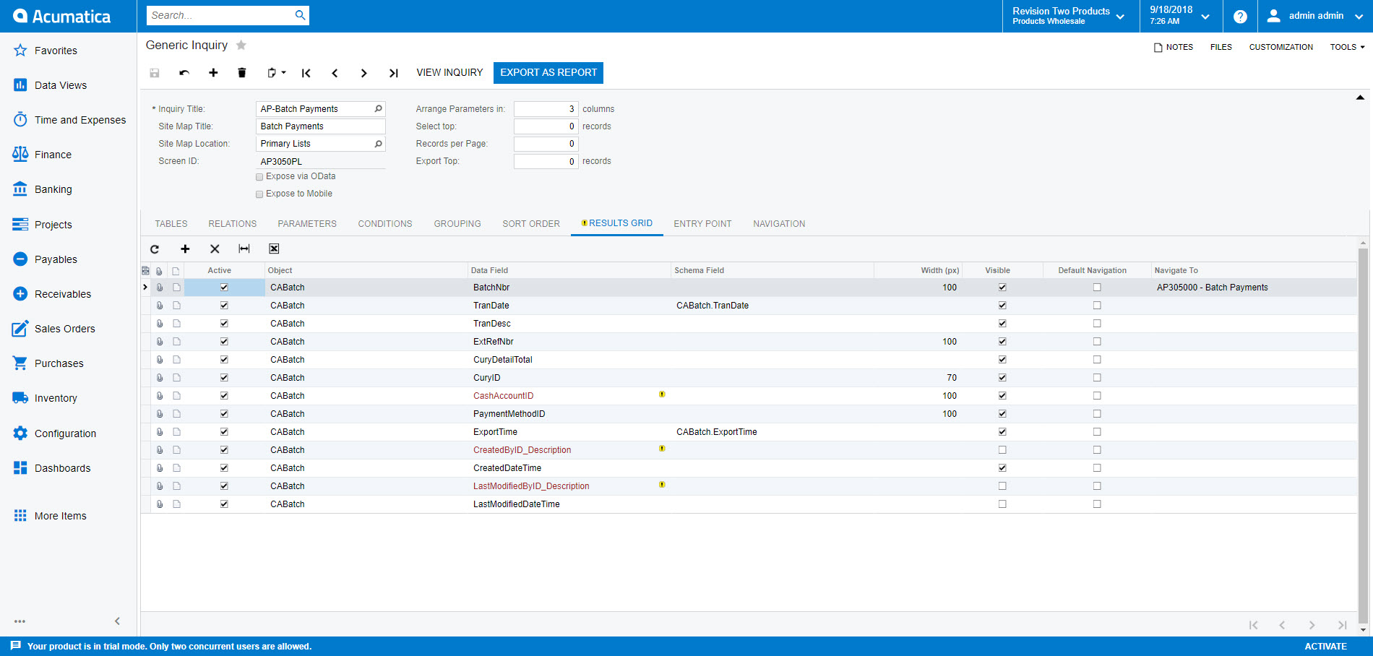Switch to the Conditions tab
This screenshot has width=1373, height=656.
click(x=384, y=224)
